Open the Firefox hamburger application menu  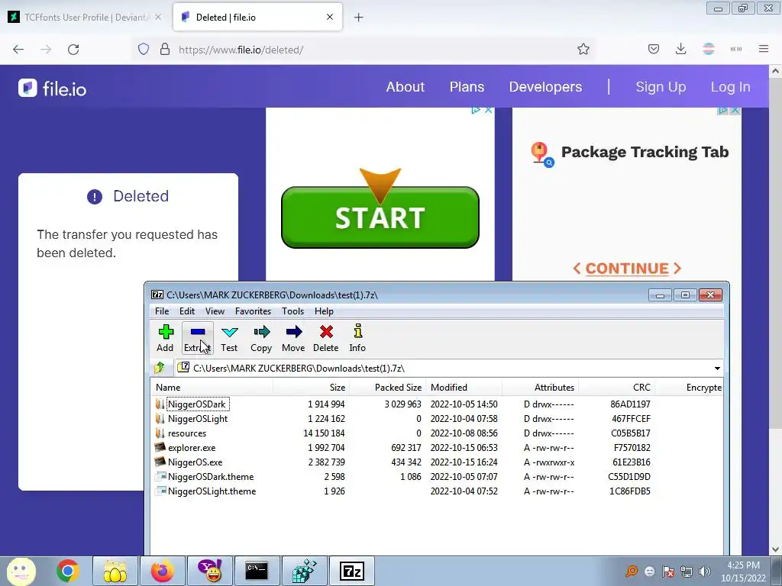pos(764,49)
